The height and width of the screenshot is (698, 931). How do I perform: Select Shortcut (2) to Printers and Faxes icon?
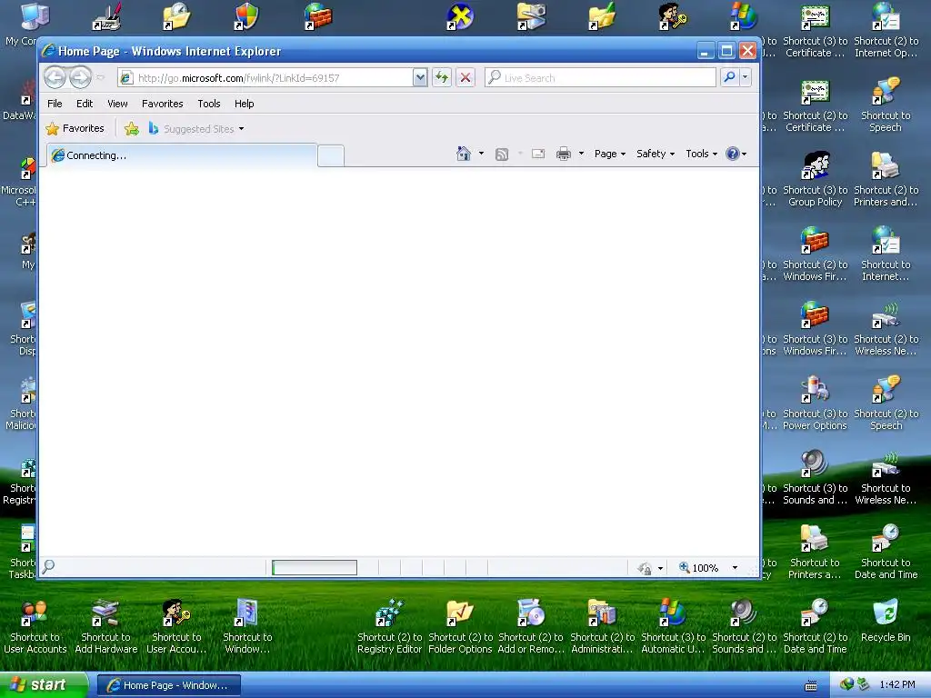pos(886,180)
